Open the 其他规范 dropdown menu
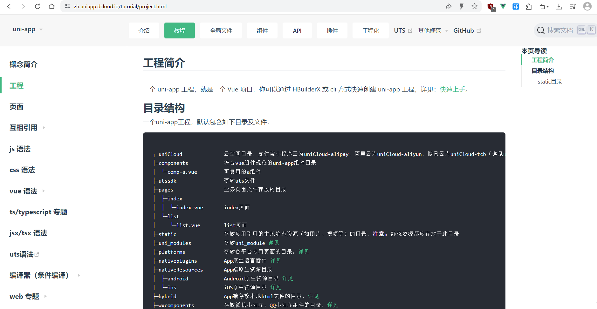Screen dimensions: 597x309 (x=433, y=30)
